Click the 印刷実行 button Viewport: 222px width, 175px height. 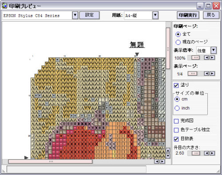coord(188,15)
